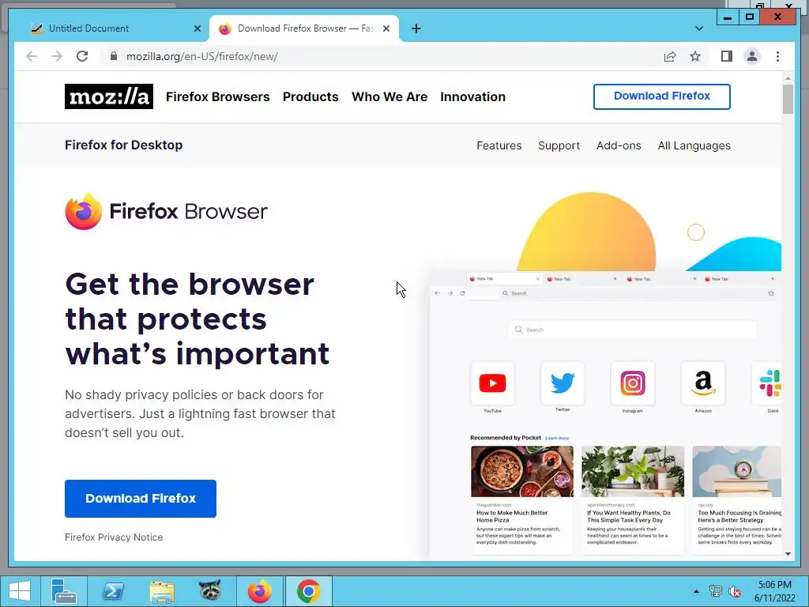
Task: Show hidden system tray icons
Action: [x=697, y=591]
